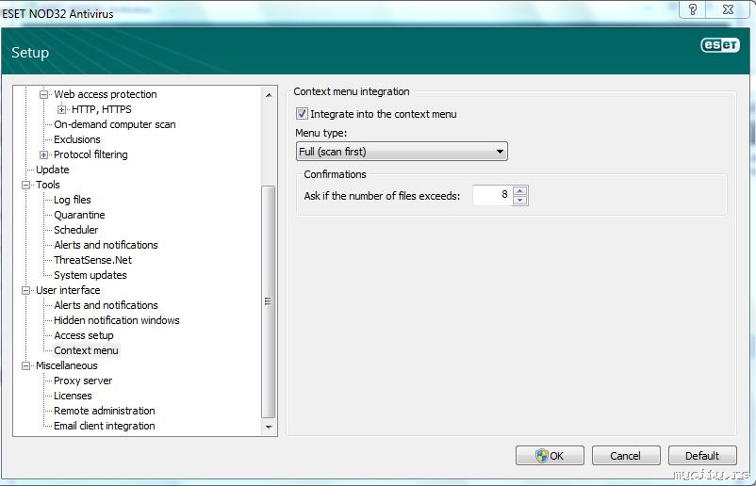756x486 pixels.
Task: Select Alerts and notifications under Tools
Action: point(106,245)
